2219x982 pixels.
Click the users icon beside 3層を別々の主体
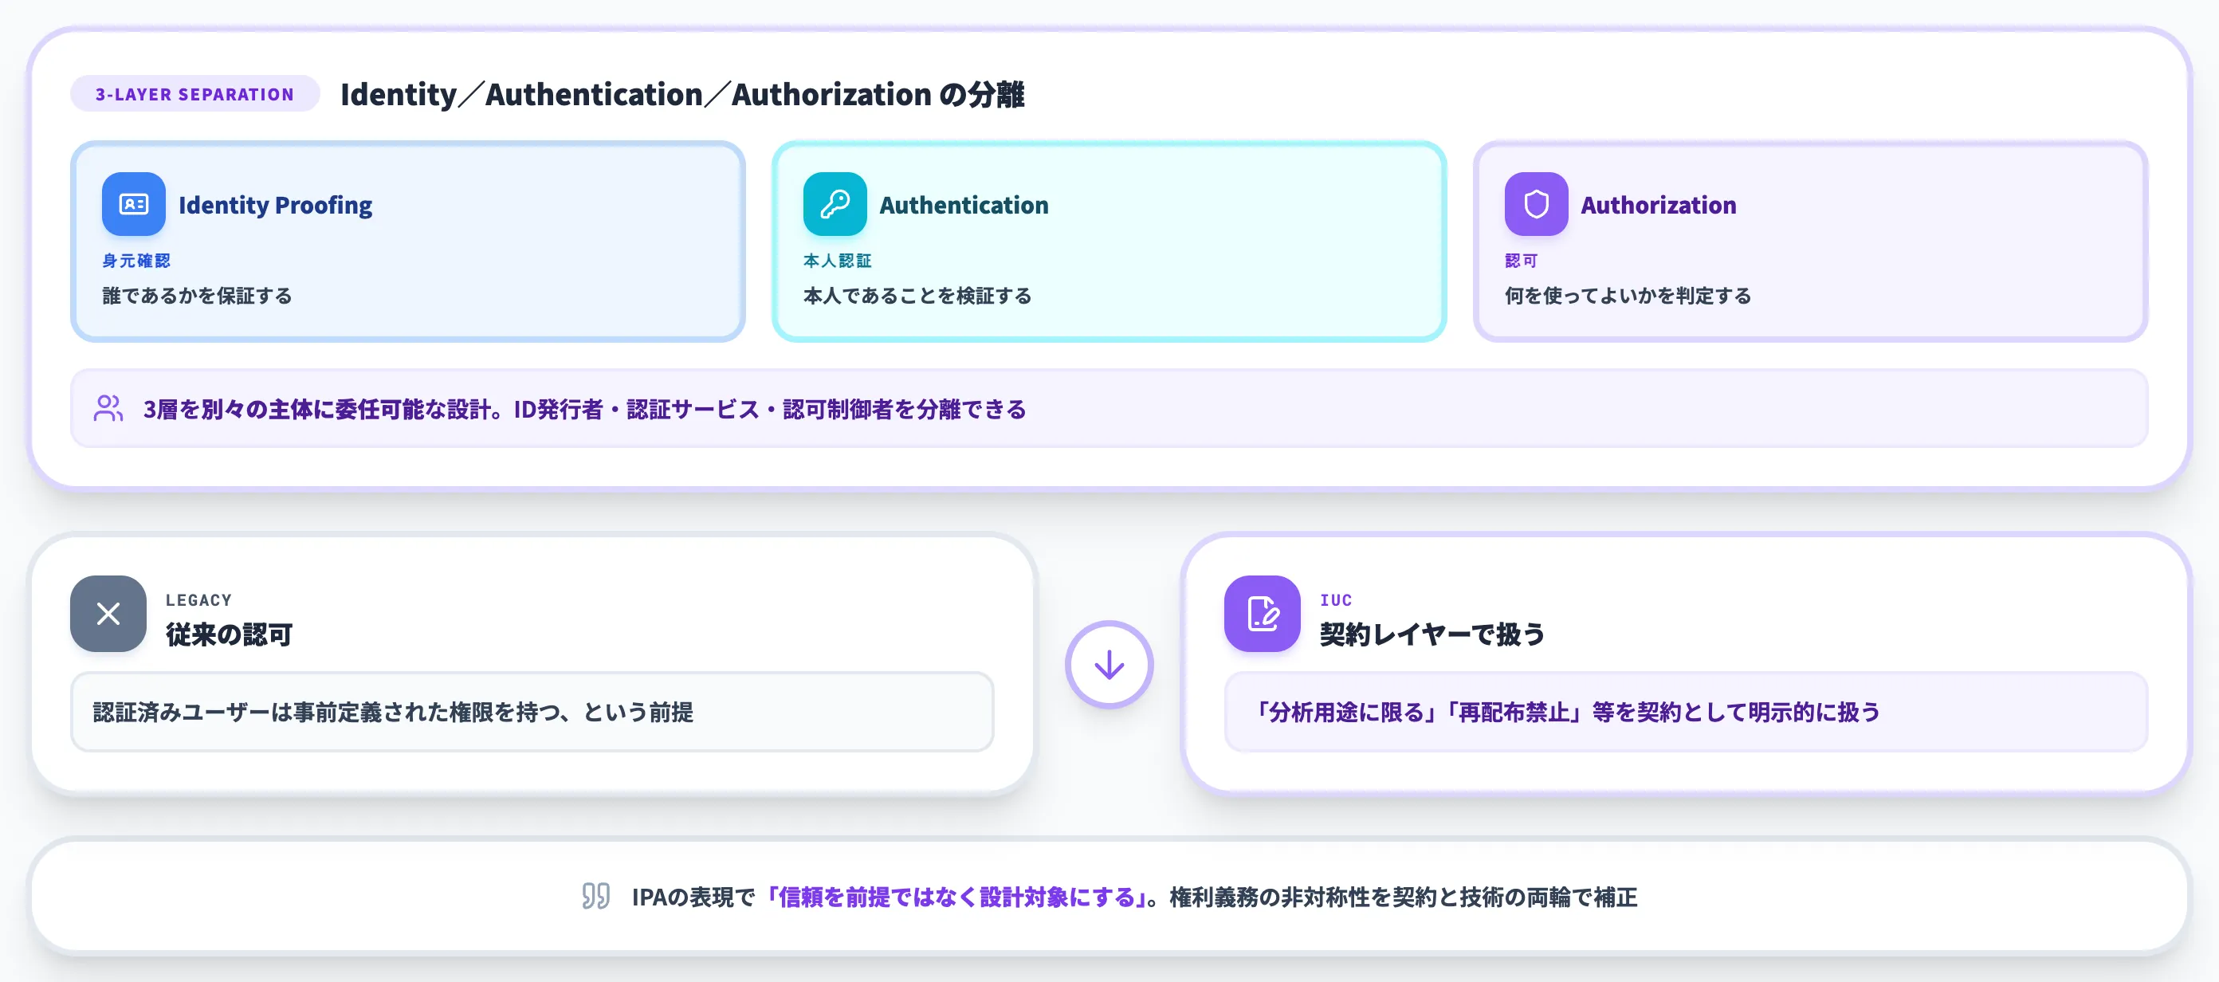coord(108,408)
